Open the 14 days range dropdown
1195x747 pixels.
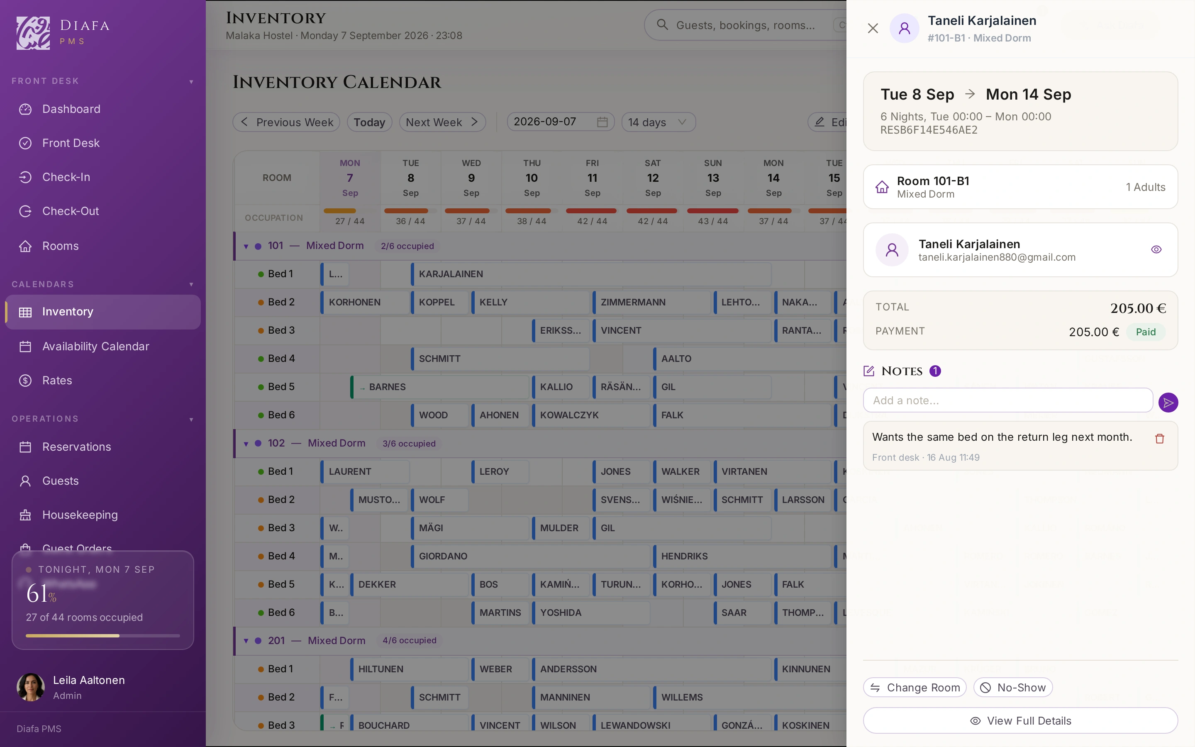click(x=658, y=122)
